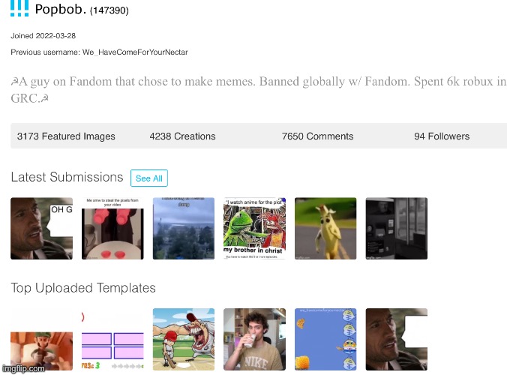Viewport: 507px width, 375px height.
Task: Select the green hat character template
Action: coord(41,339)
